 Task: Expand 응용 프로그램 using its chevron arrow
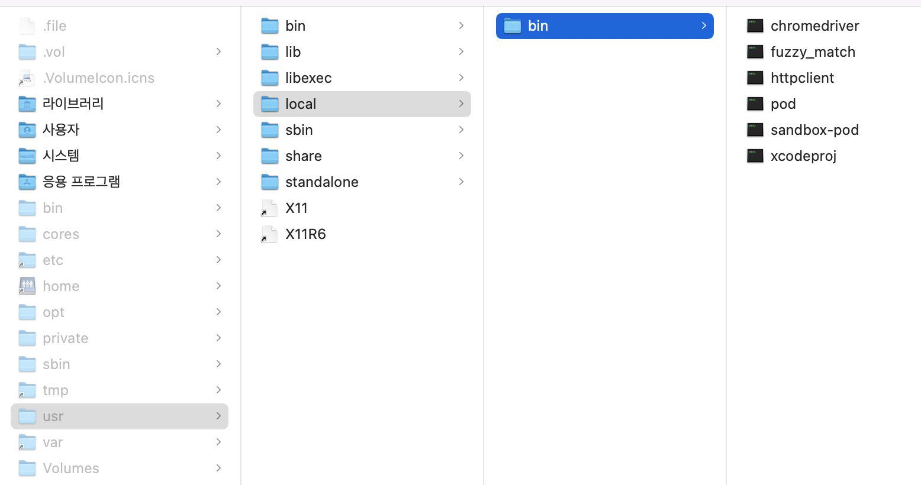click(x=218, y=182)
